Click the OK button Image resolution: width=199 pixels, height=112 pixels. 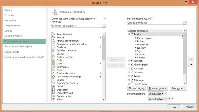point(174,107)
